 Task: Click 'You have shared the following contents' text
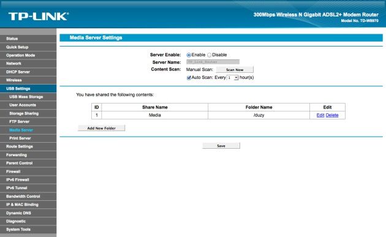(x=115, y=95)
